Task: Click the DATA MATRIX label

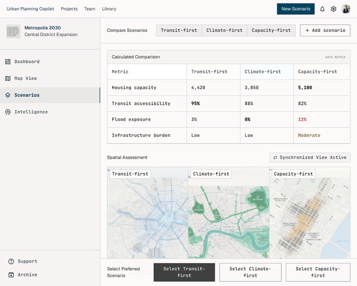Action: click(336, 57)
